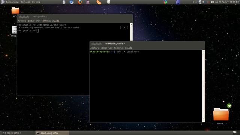
Task: Select the orange folder icon at top-left desktop
Action: pos(15,10)
